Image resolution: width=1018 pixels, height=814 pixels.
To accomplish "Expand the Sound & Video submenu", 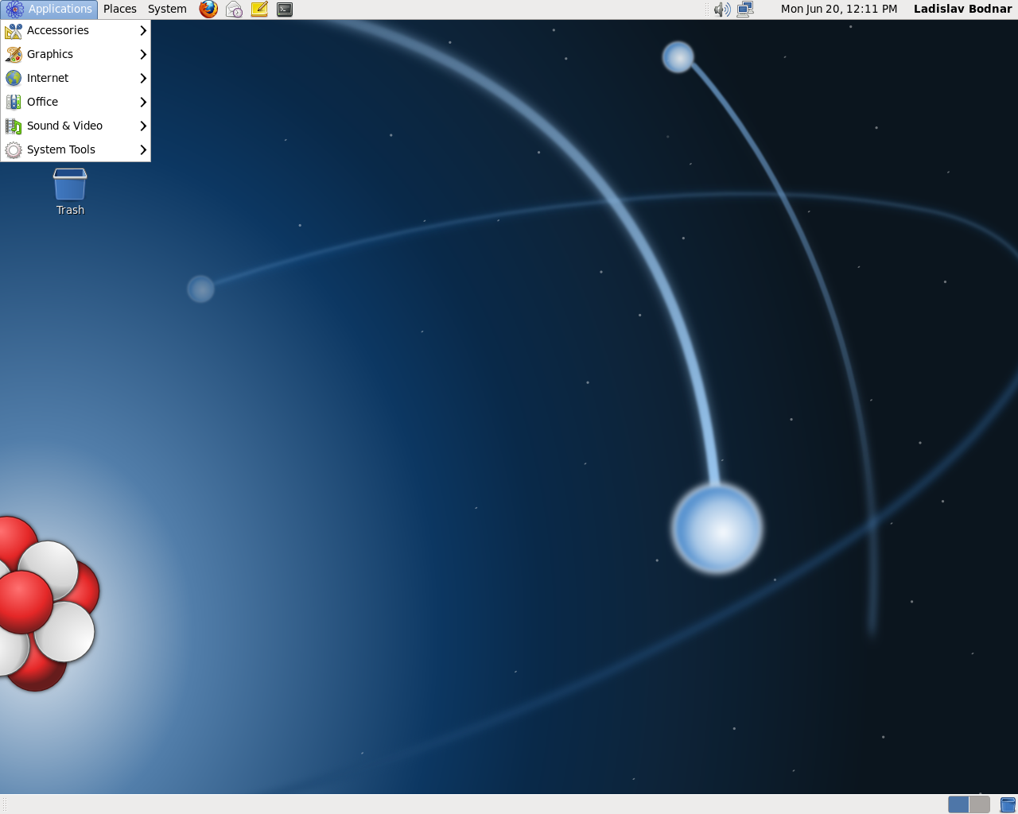I will click(x=64, y=126).
